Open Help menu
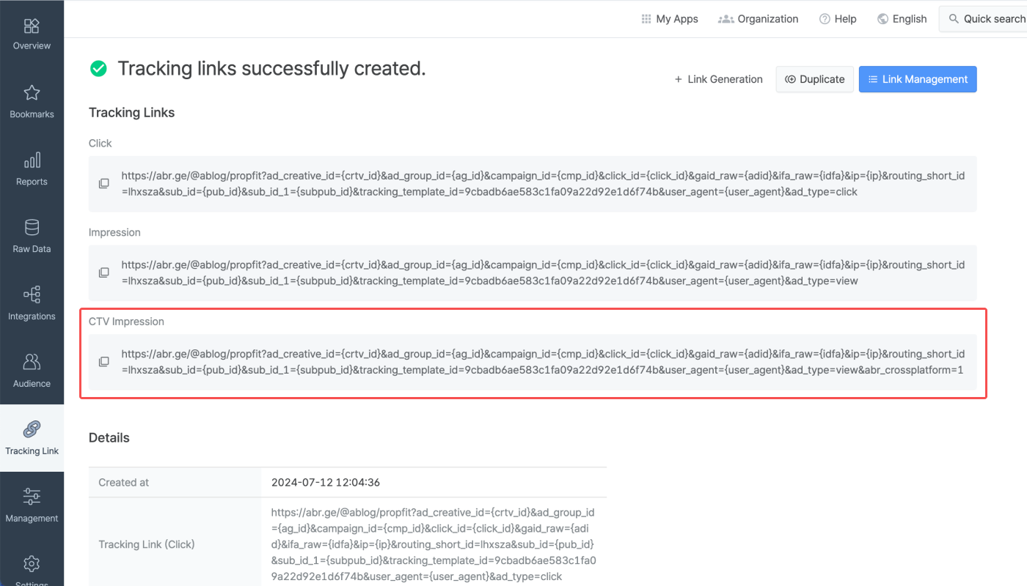 click(x=838, y=19)
